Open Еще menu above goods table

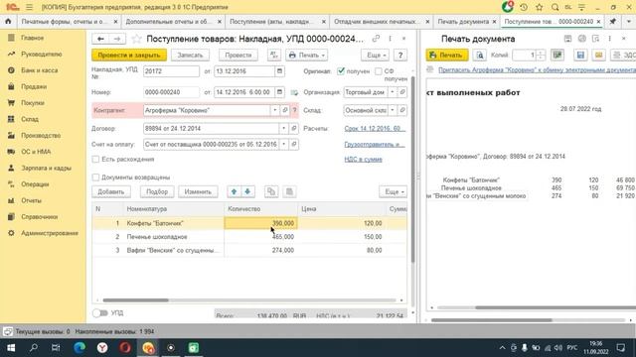[x=394, y=191]
